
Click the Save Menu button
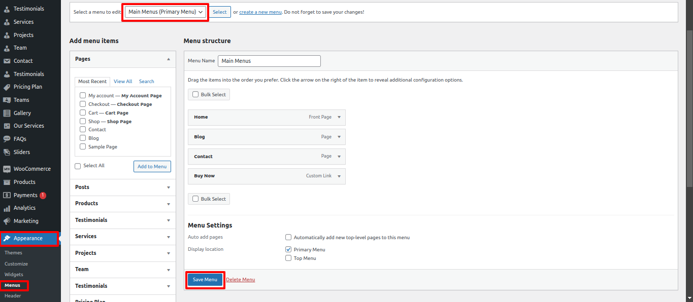(205, 279)
